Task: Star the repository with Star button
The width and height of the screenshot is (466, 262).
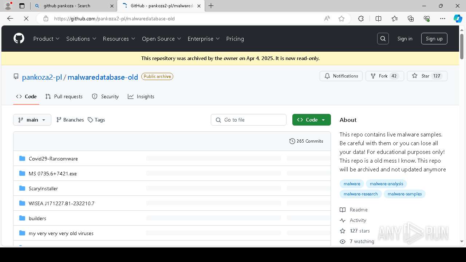Action: pos(427,76)
